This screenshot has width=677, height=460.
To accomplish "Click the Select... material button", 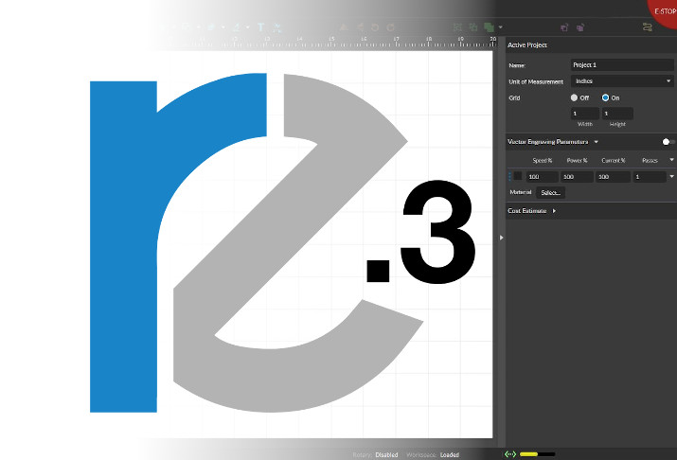I will tap(551, 192).
